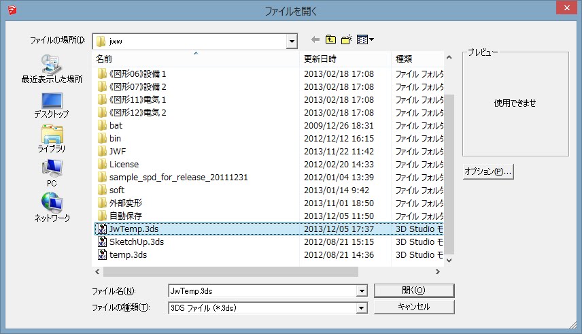Select the JwTemp.3ds file icon
Image resolution: width=582 pixels, height=334 pixels.
(102, 229)
